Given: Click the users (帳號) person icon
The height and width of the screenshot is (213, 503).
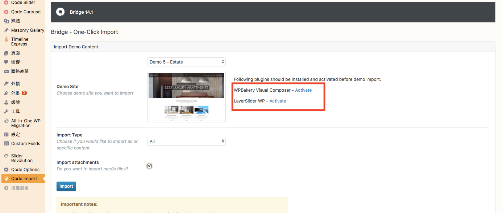Looking at the screenshot, I should (6, 102).
